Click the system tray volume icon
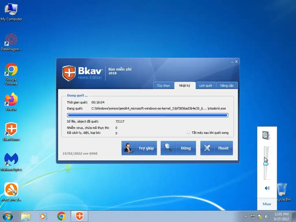 pyautogui.click(x=267, y=217)
